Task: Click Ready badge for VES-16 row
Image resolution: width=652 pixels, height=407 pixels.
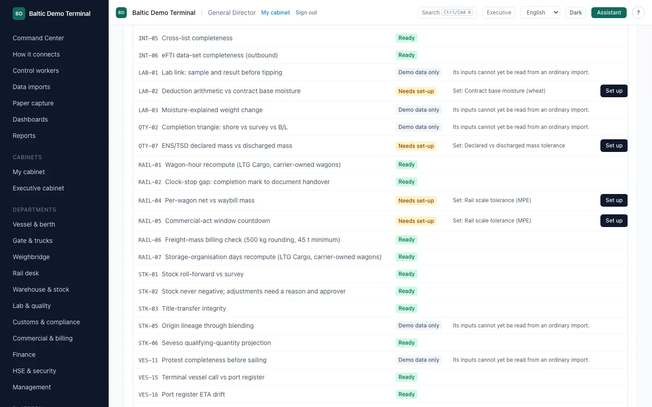Action: coord(406,394)
